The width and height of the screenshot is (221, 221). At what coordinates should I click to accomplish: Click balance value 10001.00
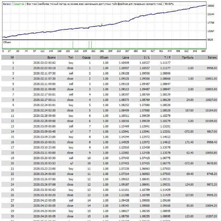click(x=211, y=79)
